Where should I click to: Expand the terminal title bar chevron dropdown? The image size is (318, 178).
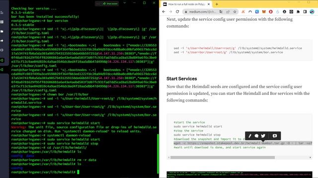pos(125,3)
